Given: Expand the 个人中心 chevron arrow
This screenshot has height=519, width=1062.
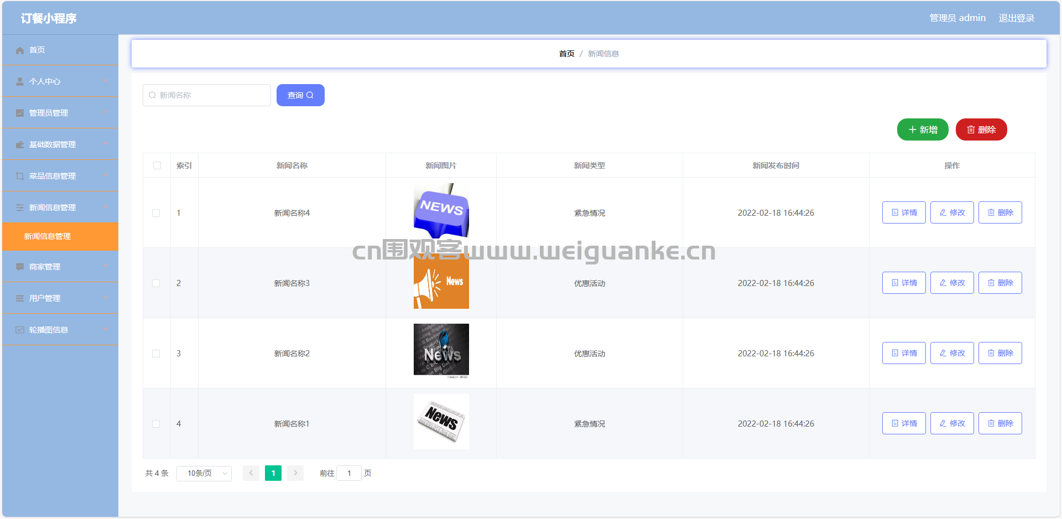Looking at the screenshot, I should pos(106,81).
